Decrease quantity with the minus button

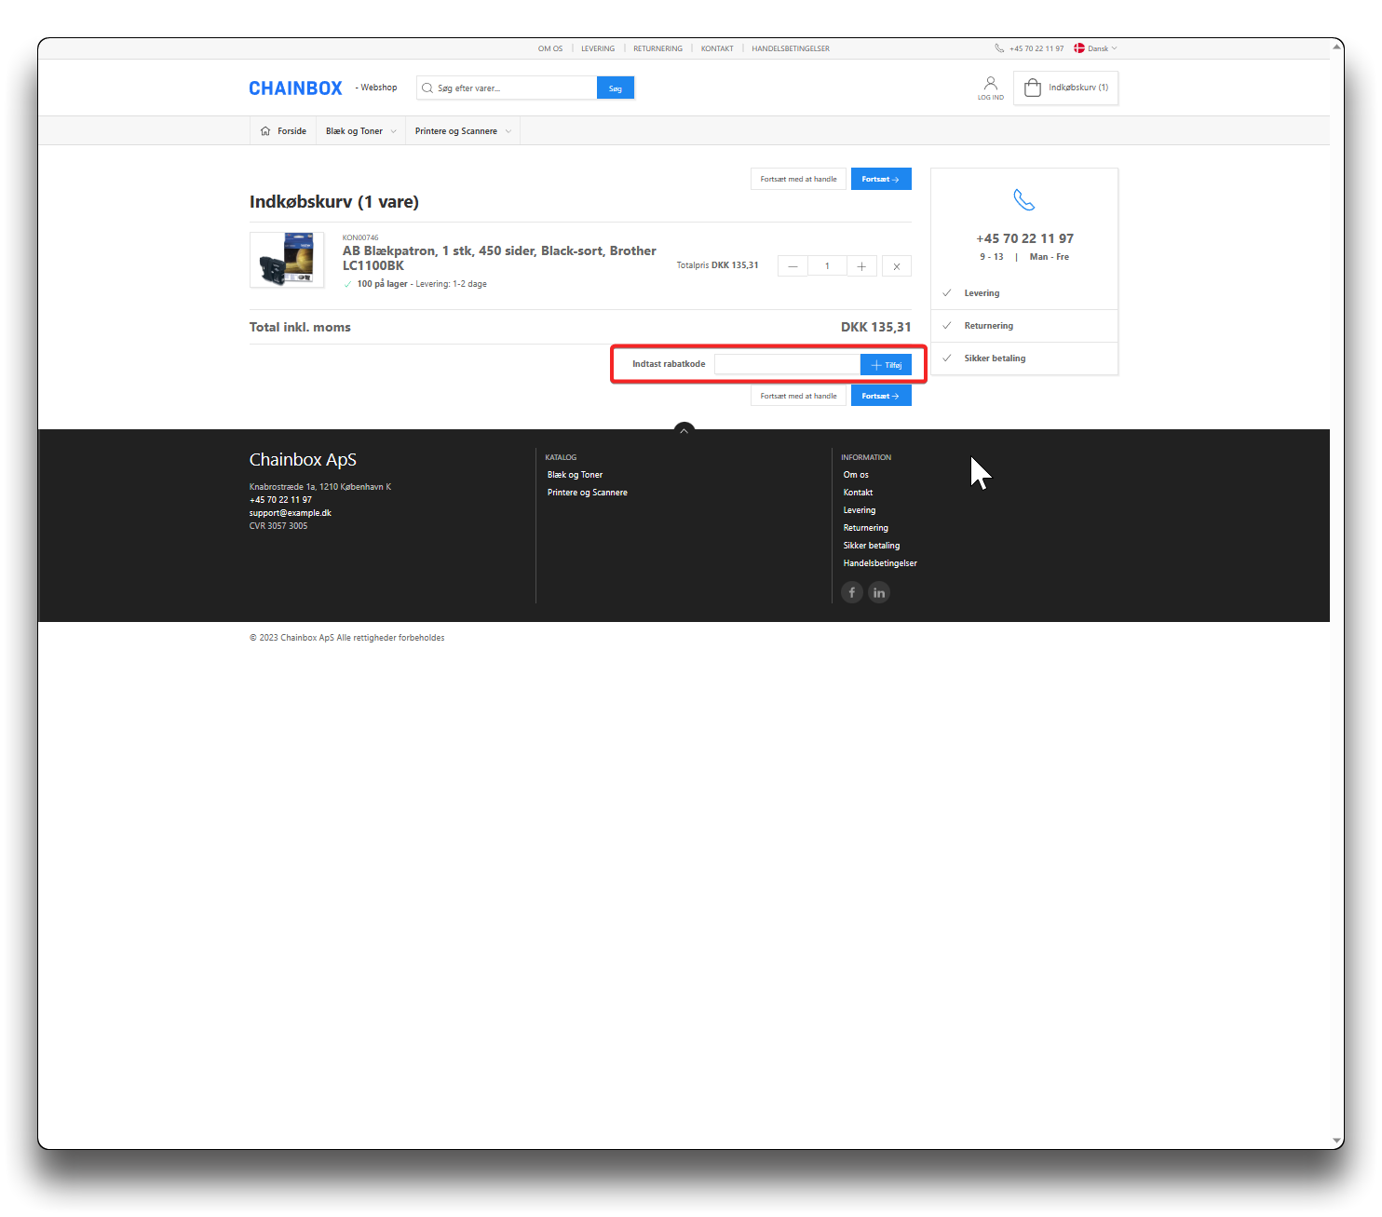click(x=793, y=266)
